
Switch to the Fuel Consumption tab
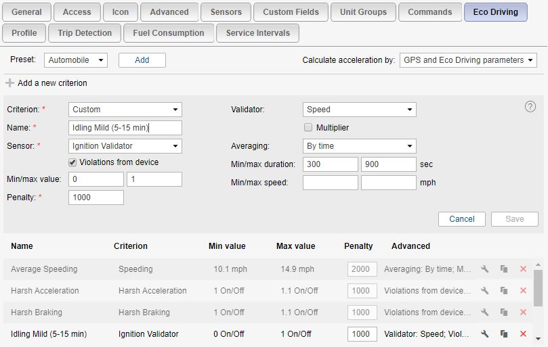coord(169,33)
